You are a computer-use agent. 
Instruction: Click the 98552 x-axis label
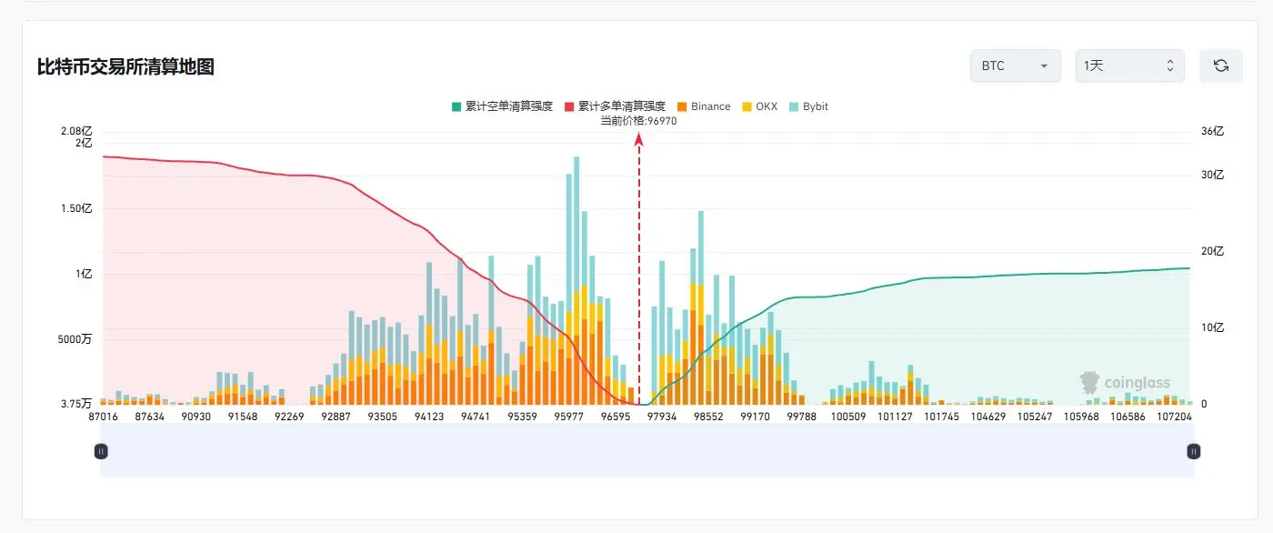coord(708,417)
